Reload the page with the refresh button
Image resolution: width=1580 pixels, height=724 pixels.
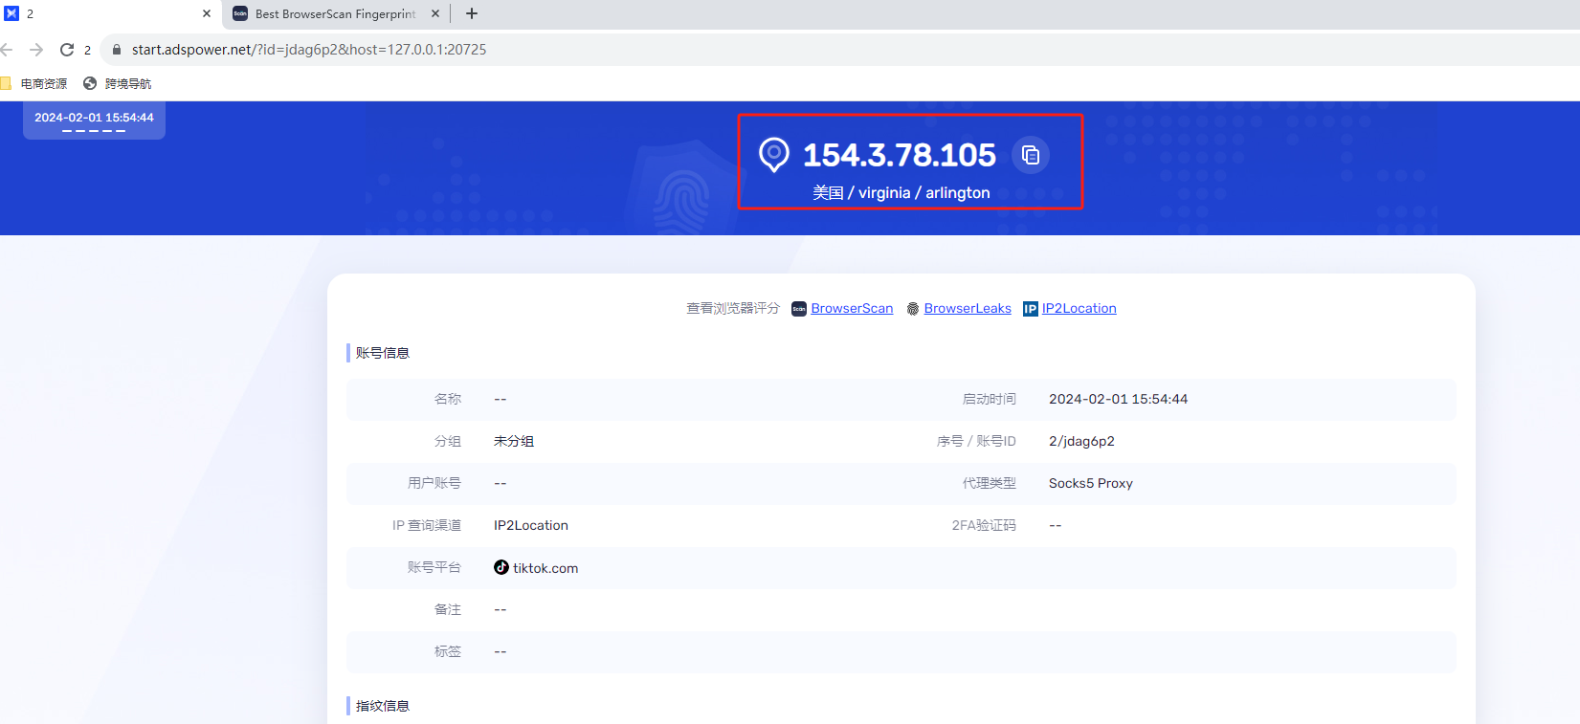tap(67, 50)
